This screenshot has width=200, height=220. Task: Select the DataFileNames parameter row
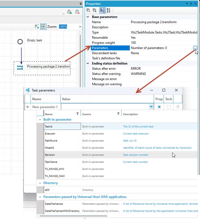click(x=121, y=204)
